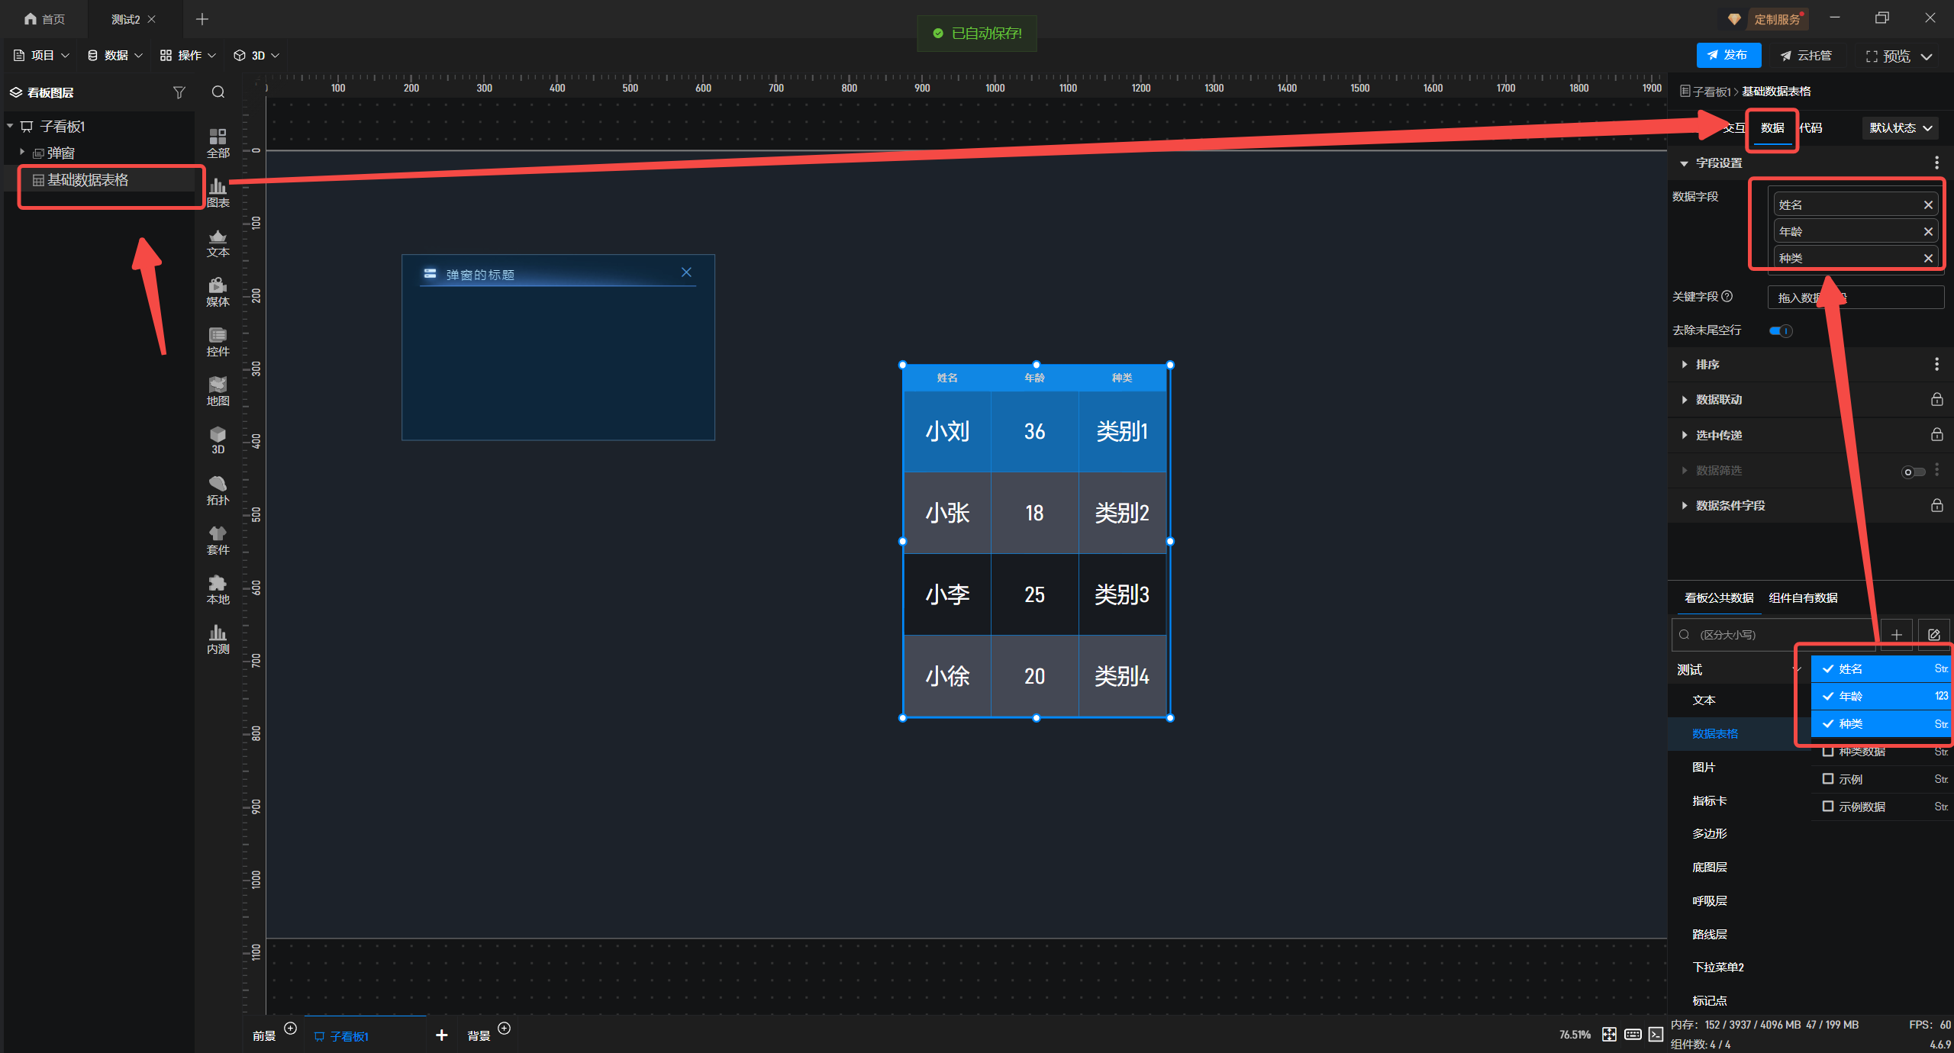The image size is (1954, 1053).
Task: Uncheck the 年龄 field in data list
Action: 1828,696
